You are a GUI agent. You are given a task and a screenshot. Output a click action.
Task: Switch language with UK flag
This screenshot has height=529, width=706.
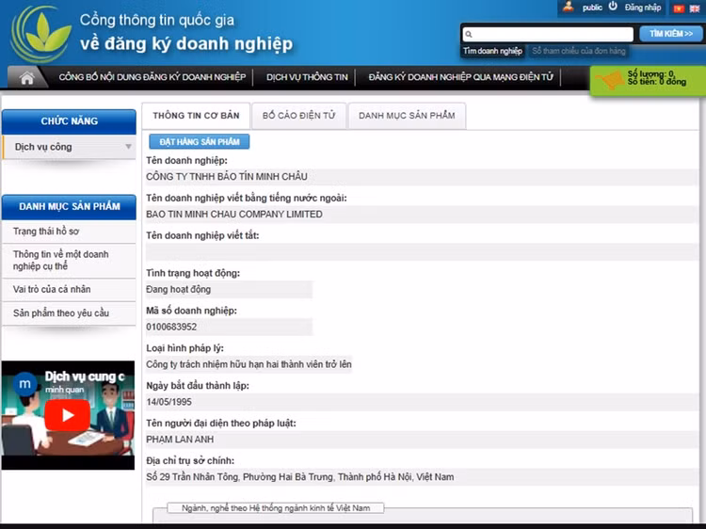tap(694, 8)
